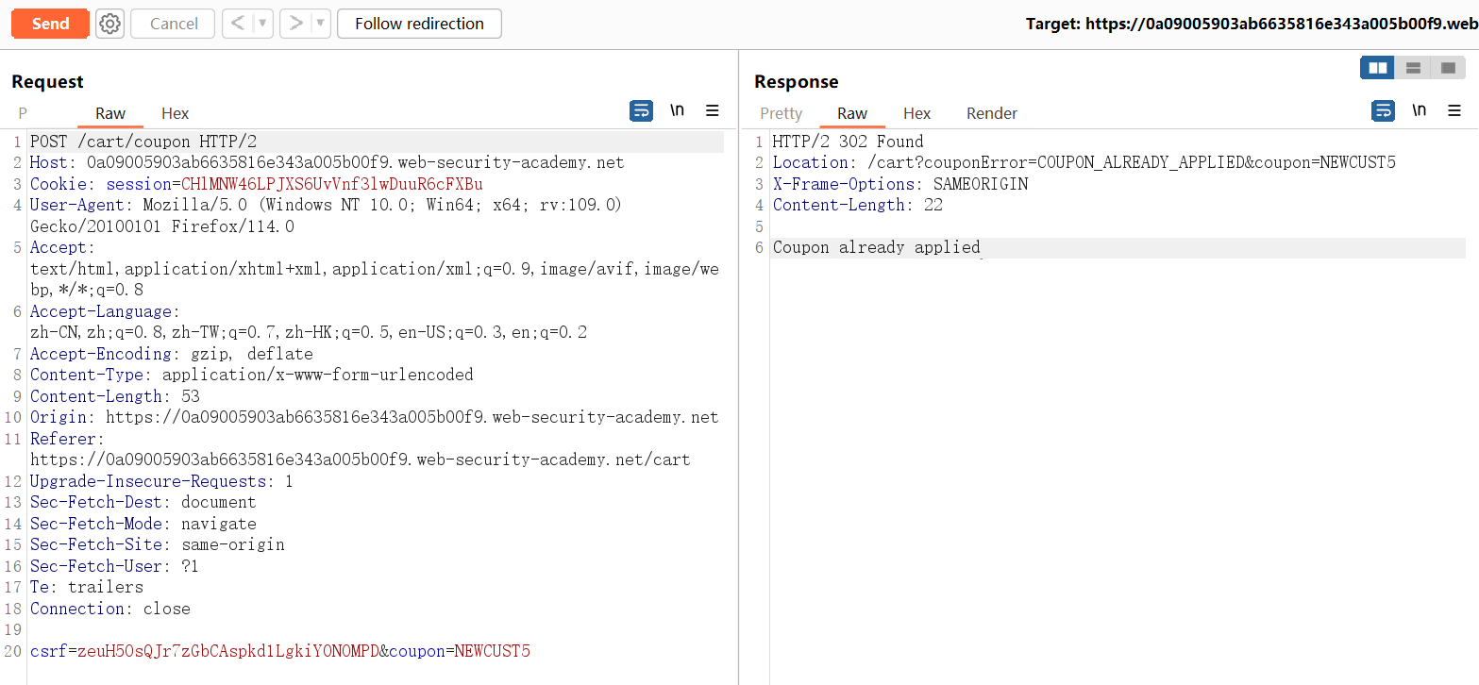Expand the forward history dropdown arrow
The width and height of the screenshot is (1479, 685).
click(321, 24)
